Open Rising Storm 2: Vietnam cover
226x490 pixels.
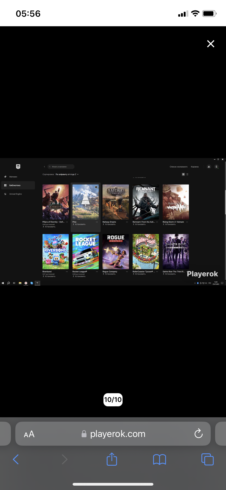pos(176,202)
